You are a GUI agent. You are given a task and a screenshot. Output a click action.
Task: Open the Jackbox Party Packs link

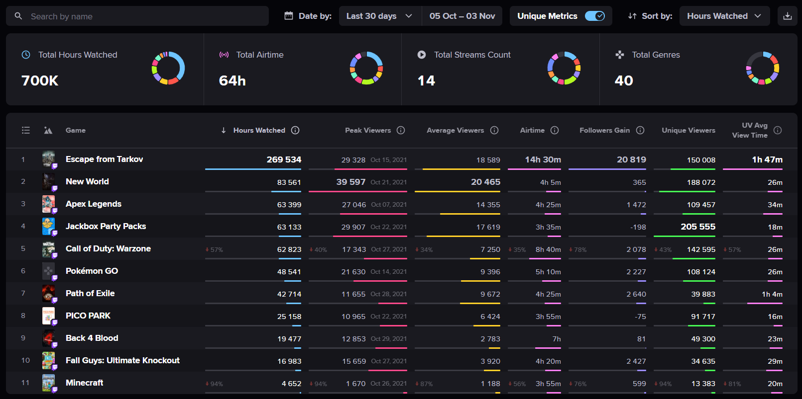[106, 226]
